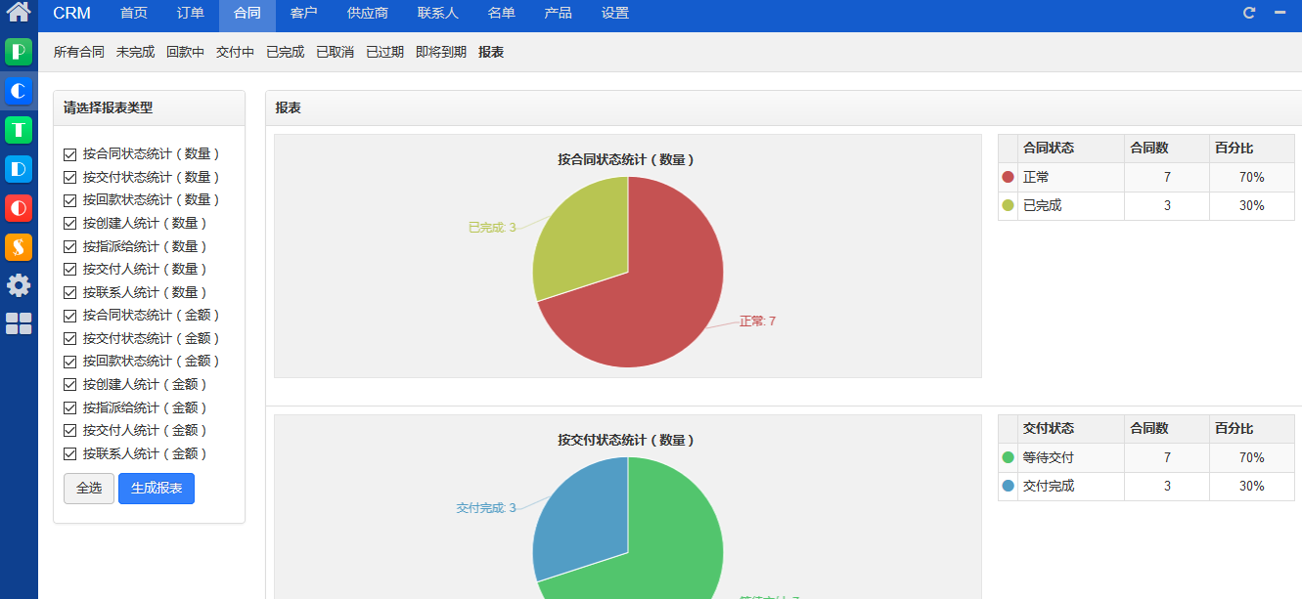Open the gear settings icon in sidebar
Screen dimensions: 1302x599
[x=19, y=285]
